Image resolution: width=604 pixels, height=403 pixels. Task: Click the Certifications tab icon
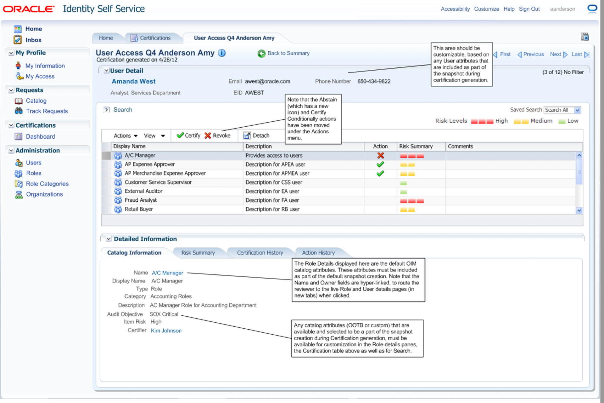134,38
